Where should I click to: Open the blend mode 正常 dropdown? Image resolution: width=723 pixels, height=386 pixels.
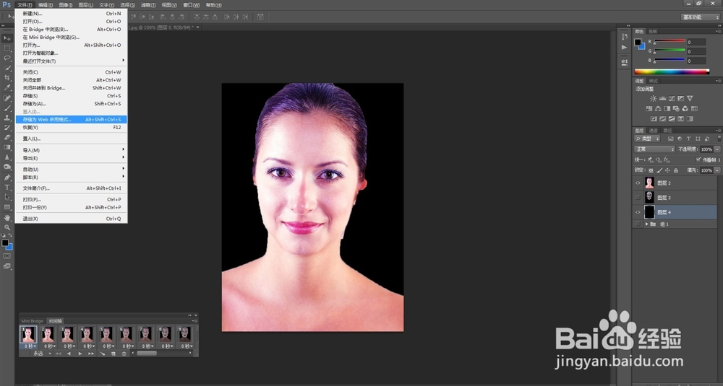pyautogui.click(x=655, y=149)
